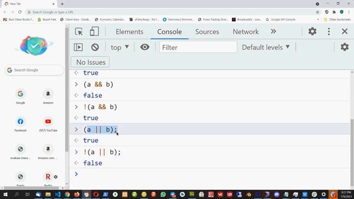This screenshot has width=354, height=199.
Task: Show more DevTools tabs with double chevron
Action: [x=273, y=32]
